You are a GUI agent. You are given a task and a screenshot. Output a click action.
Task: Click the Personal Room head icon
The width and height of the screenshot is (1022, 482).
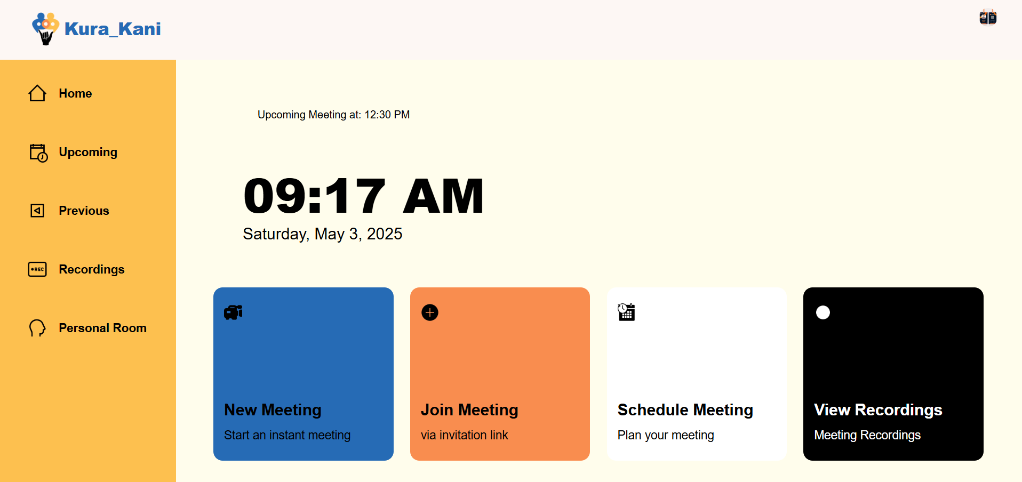[37, 328]
